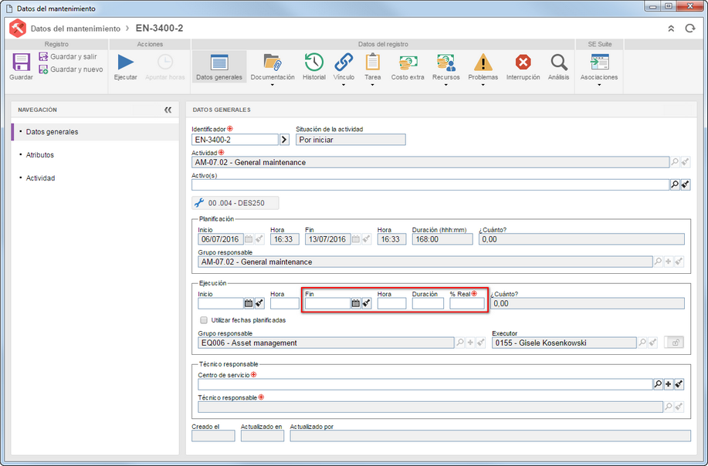Open Costo extra
Screen dimensions: 708x466
pos(408,67)
